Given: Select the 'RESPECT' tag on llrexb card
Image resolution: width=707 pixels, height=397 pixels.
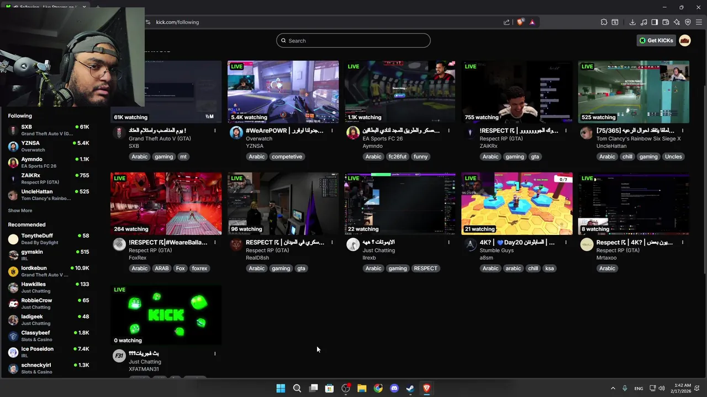Looking at the screenshot, I should click(x=425, y=269).
